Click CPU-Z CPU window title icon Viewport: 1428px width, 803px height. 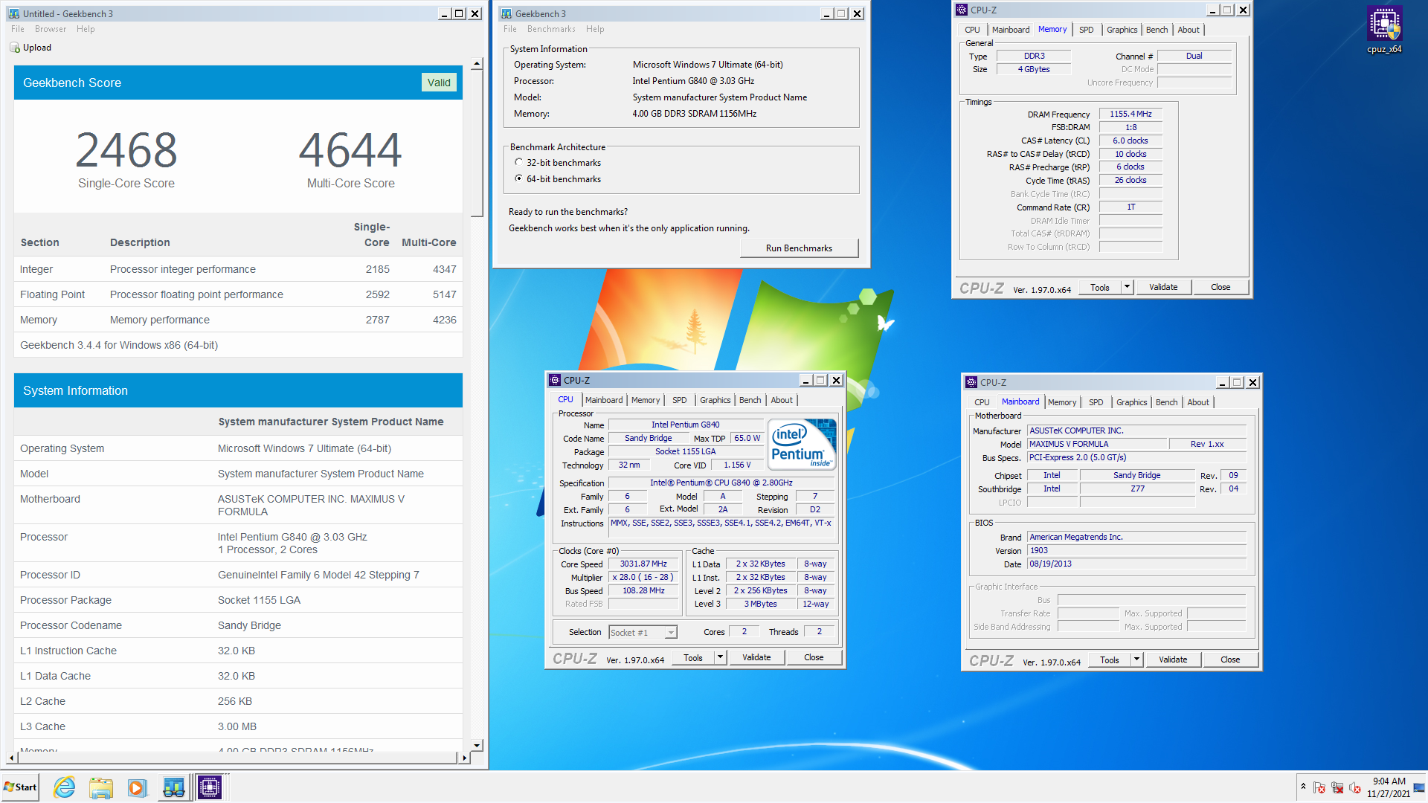pyautogui.click(x=555, y=380)
